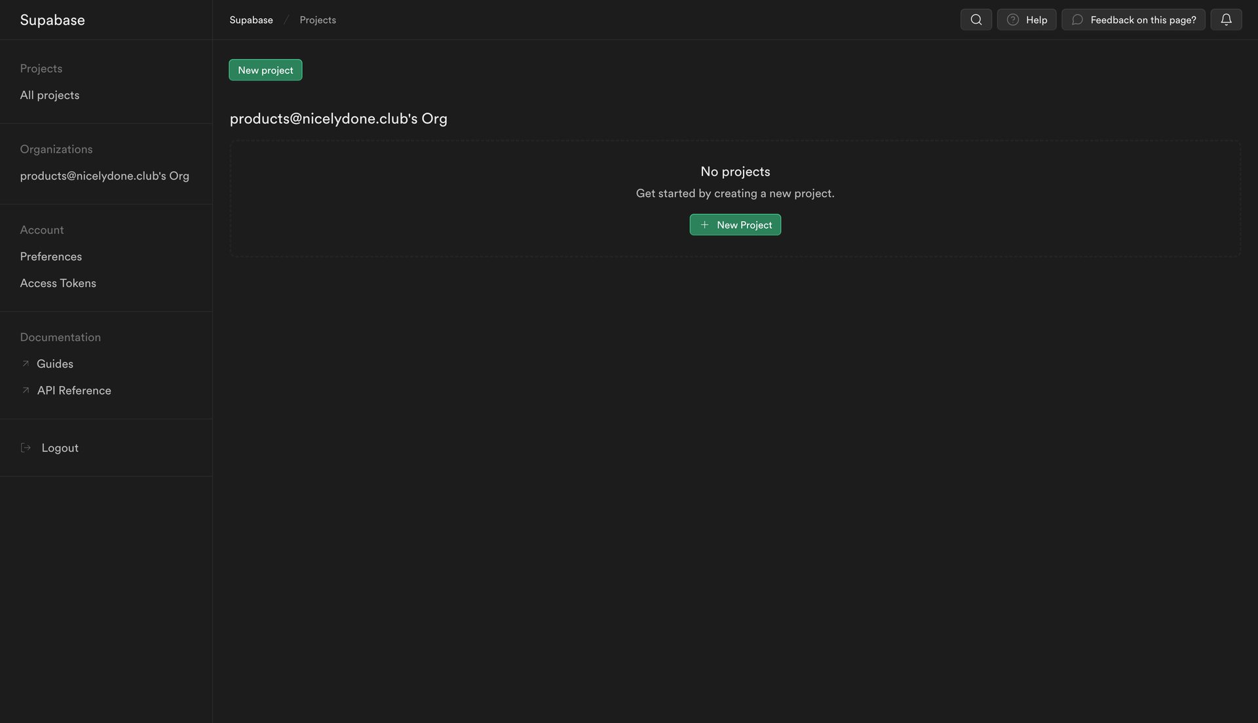The image size is (1258, 723).
Task: Click the logout arrow icon beside Logout
Action: click(26, 447)
